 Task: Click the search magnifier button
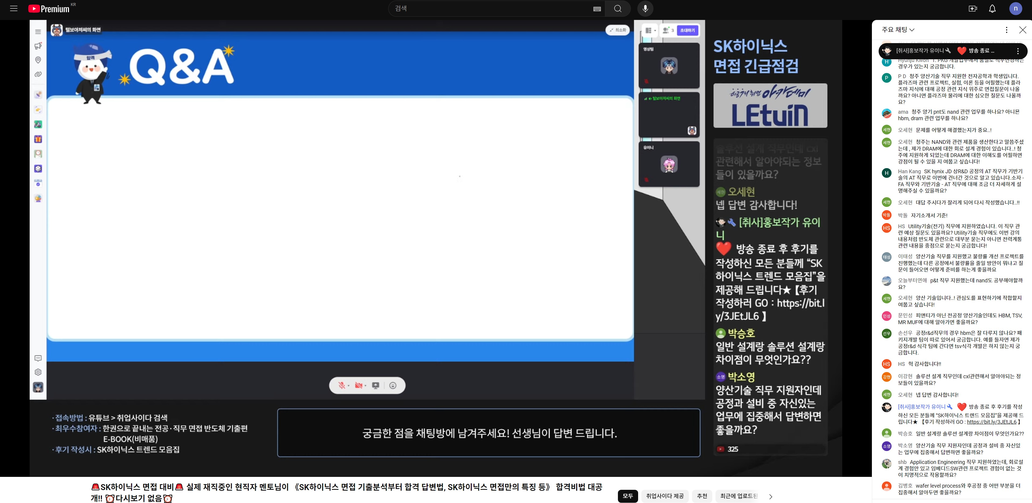pos(617,8)
